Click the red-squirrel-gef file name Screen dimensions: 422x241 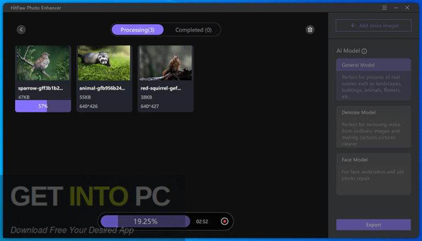click(x=160, y=88)
